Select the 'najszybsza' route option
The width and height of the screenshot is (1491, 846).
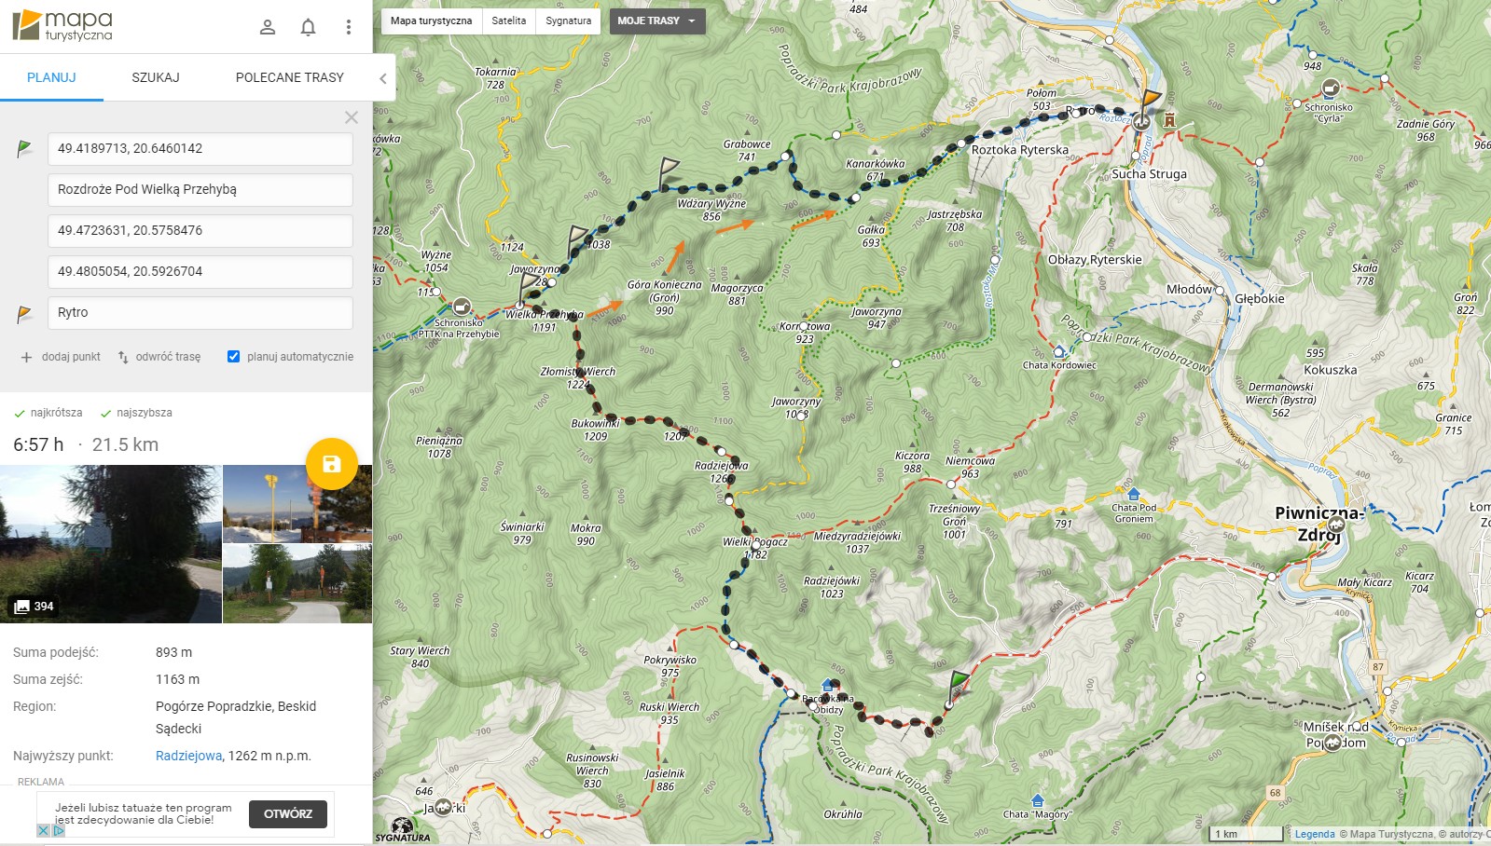pyautogui.click(x=136, y=413)
